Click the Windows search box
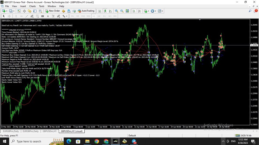 (x=36, y=141)
